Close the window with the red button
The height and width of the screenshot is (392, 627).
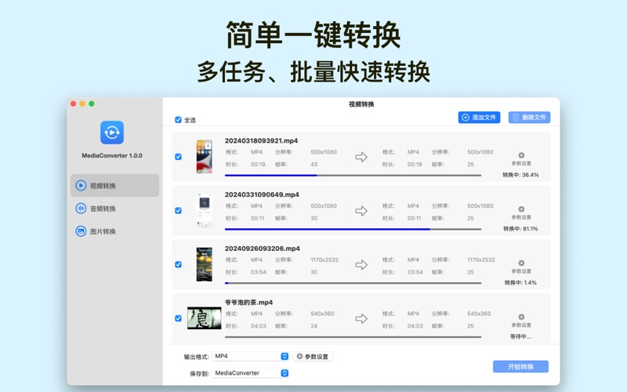73,103
